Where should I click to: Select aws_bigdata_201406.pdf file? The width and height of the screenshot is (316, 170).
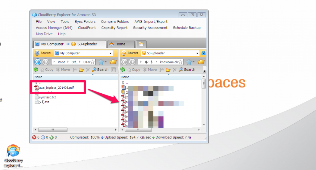(54, 87)
